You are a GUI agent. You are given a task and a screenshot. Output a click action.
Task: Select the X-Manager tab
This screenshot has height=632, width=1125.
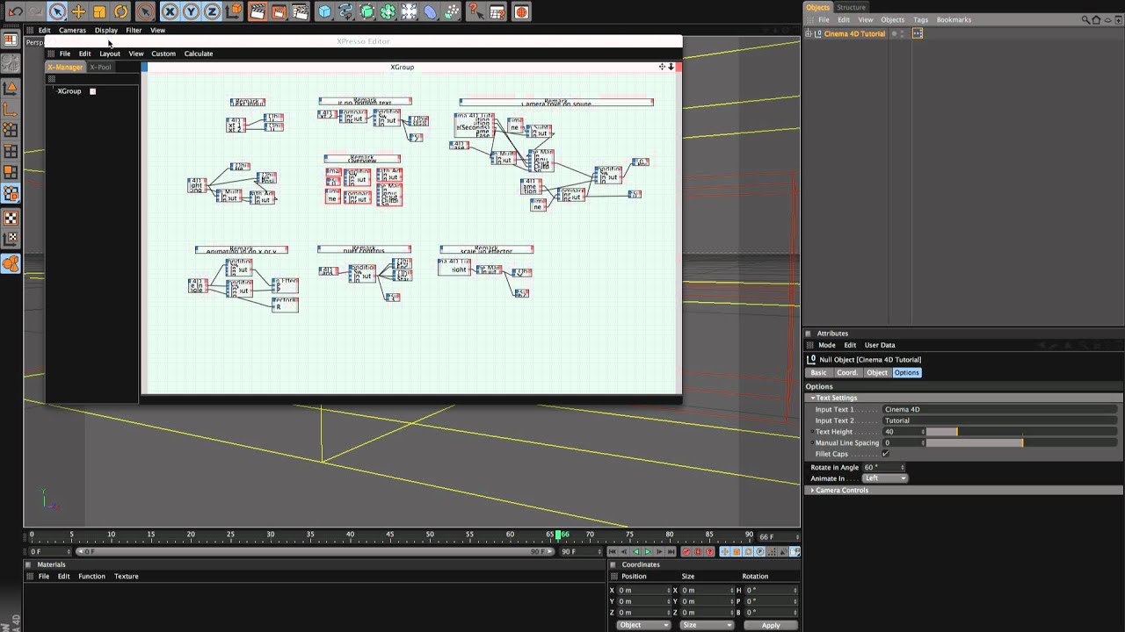coord(65,67)
